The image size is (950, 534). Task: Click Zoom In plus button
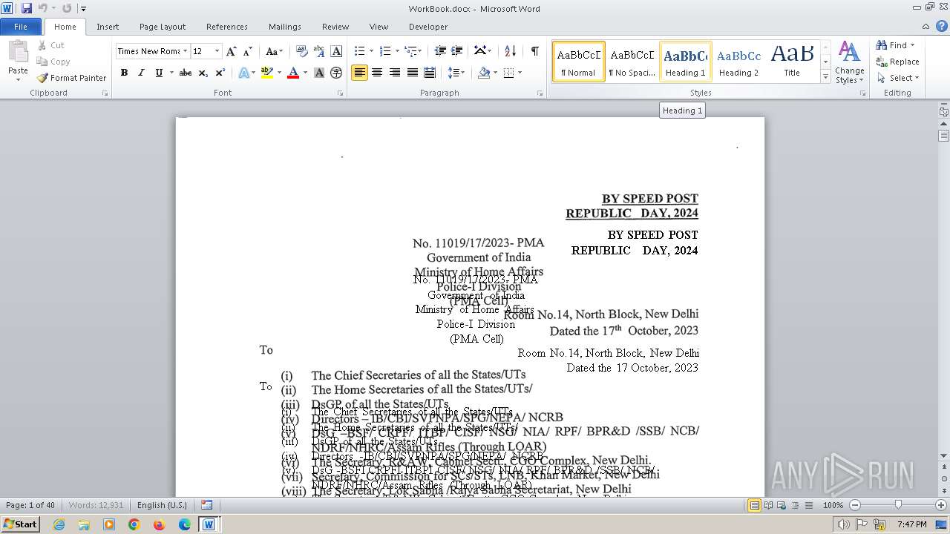tap(941, 505)
